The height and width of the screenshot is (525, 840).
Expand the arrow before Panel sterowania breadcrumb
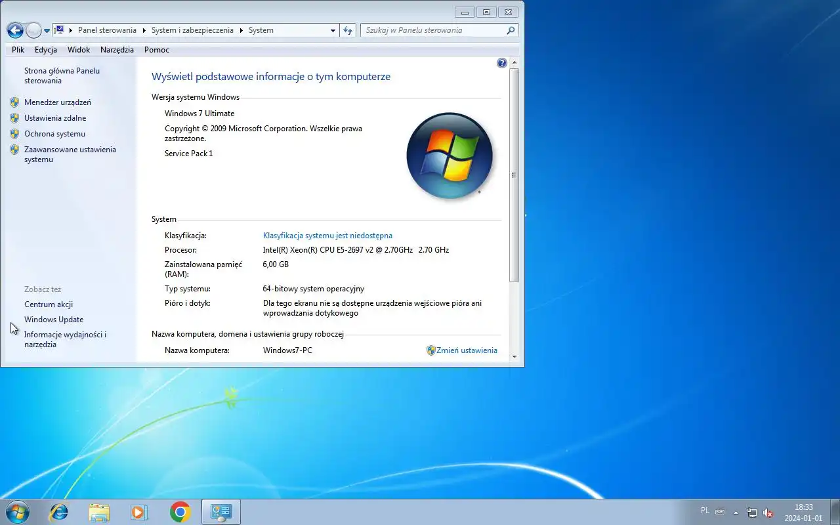[71, 30]
